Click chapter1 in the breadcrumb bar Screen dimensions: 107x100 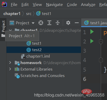[x=12, y=14]
